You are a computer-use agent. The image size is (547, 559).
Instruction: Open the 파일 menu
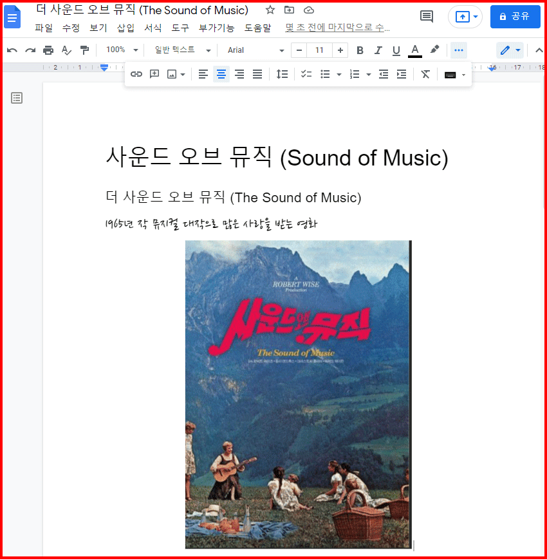pos(44,28)
